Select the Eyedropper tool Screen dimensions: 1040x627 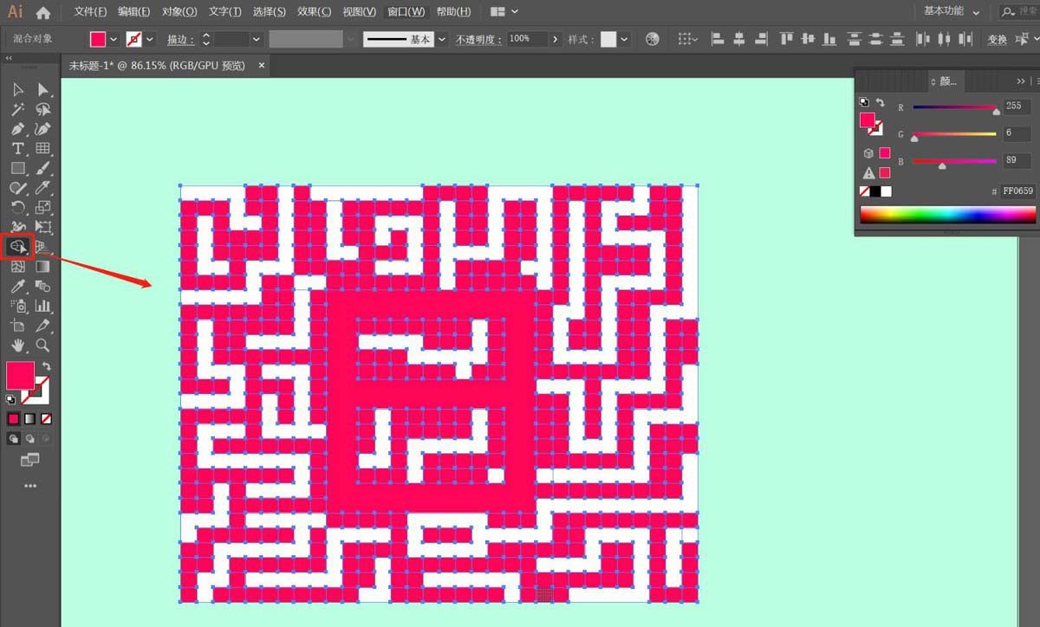[17, 286]
